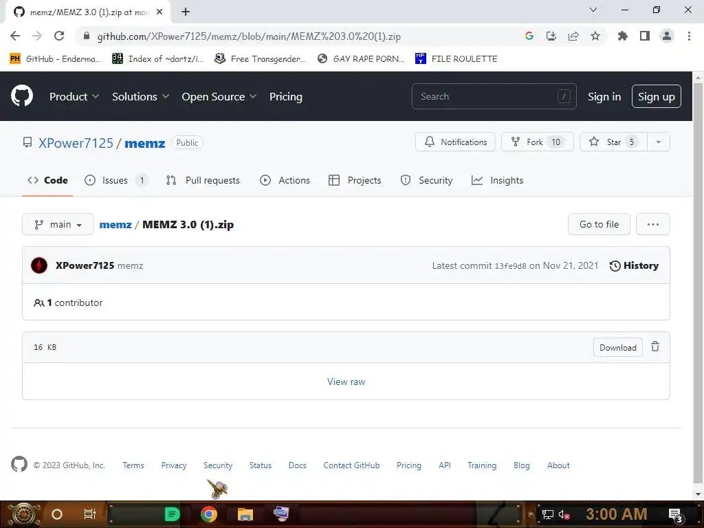Open new tab with plus button

[x=186, y=12]
